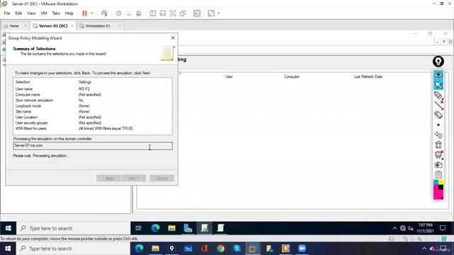This screenshot has width=454, height=255.
Task: Expand the stretch guest dropdown arrow
Action: (218, 13)
